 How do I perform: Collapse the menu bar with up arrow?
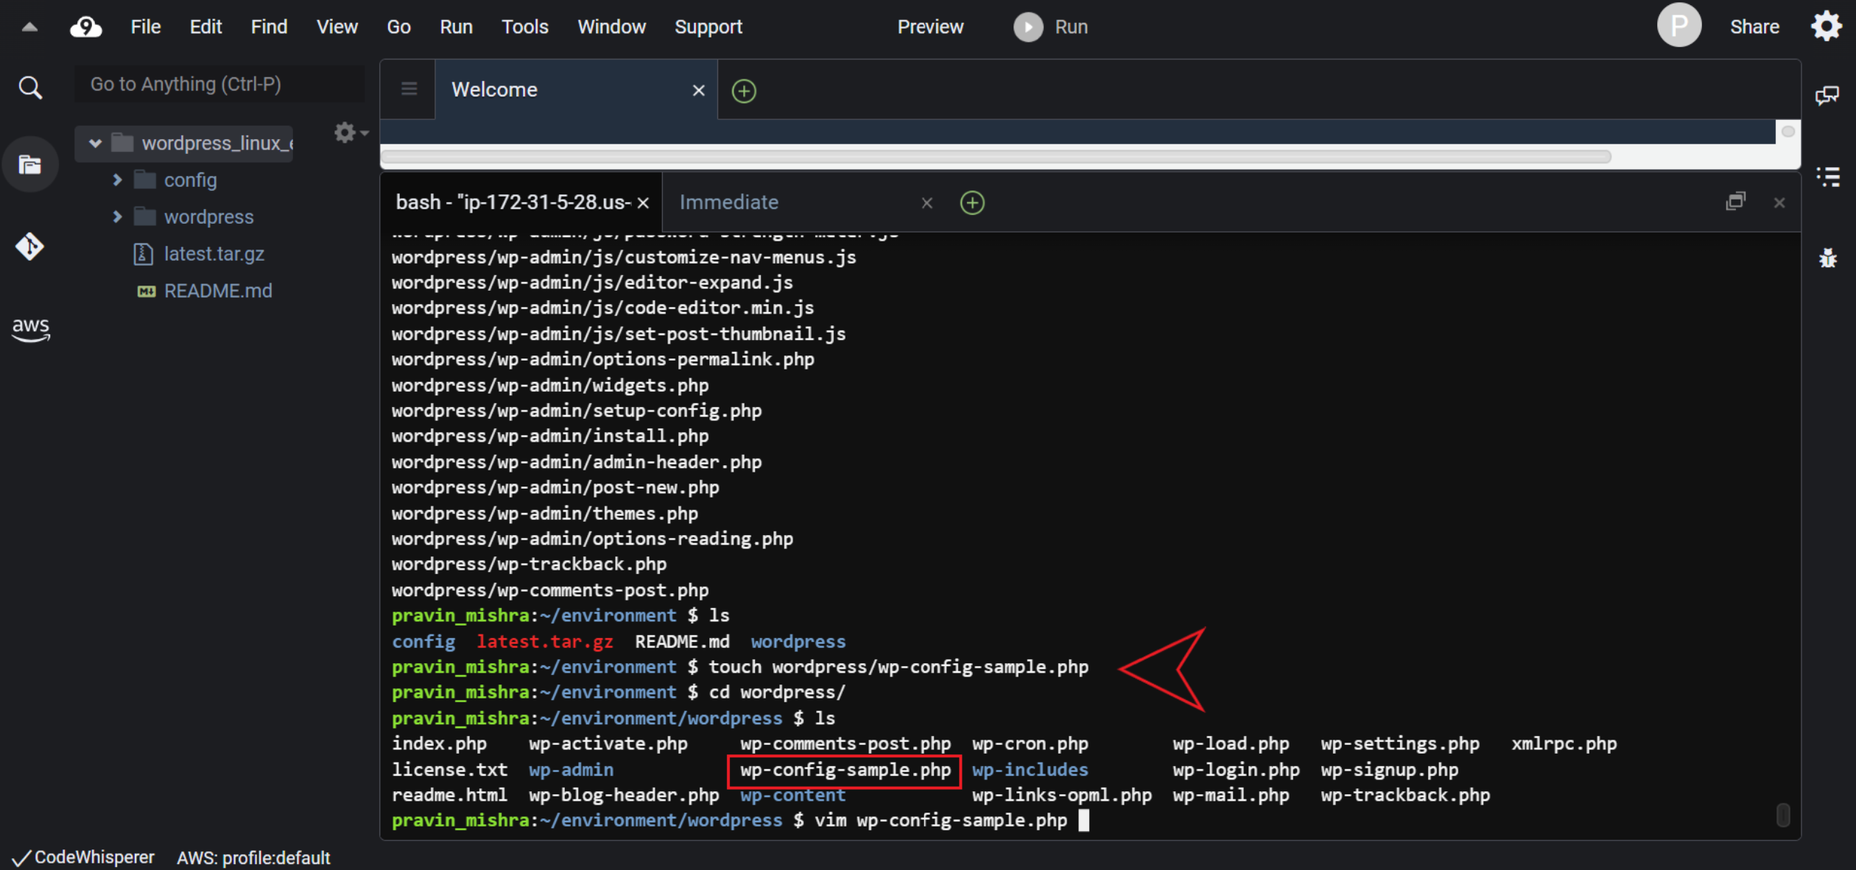[29, 27]
